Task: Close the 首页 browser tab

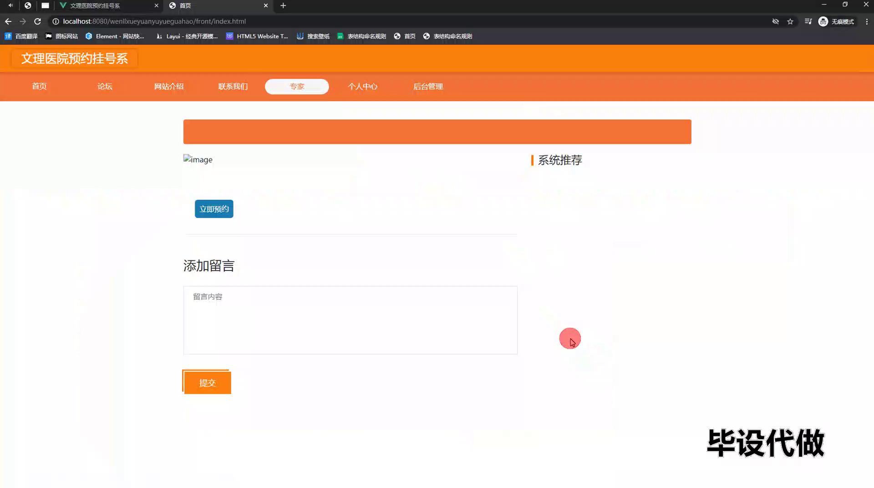Action: click(x=266, y=5)
